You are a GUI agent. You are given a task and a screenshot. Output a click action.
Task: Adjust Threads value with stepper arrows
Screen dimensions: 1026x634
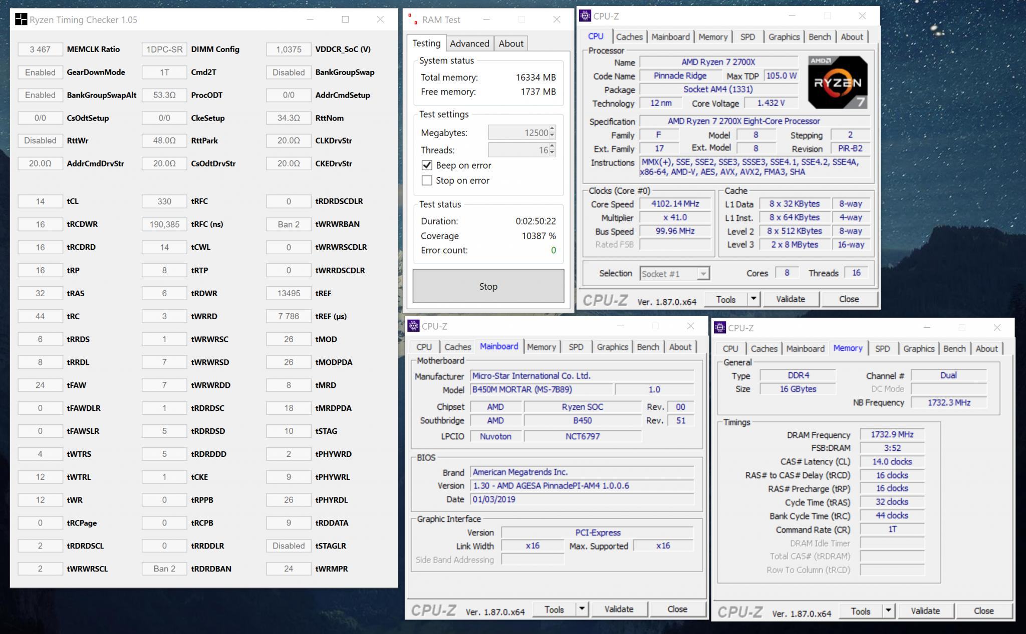coord(552,150)
